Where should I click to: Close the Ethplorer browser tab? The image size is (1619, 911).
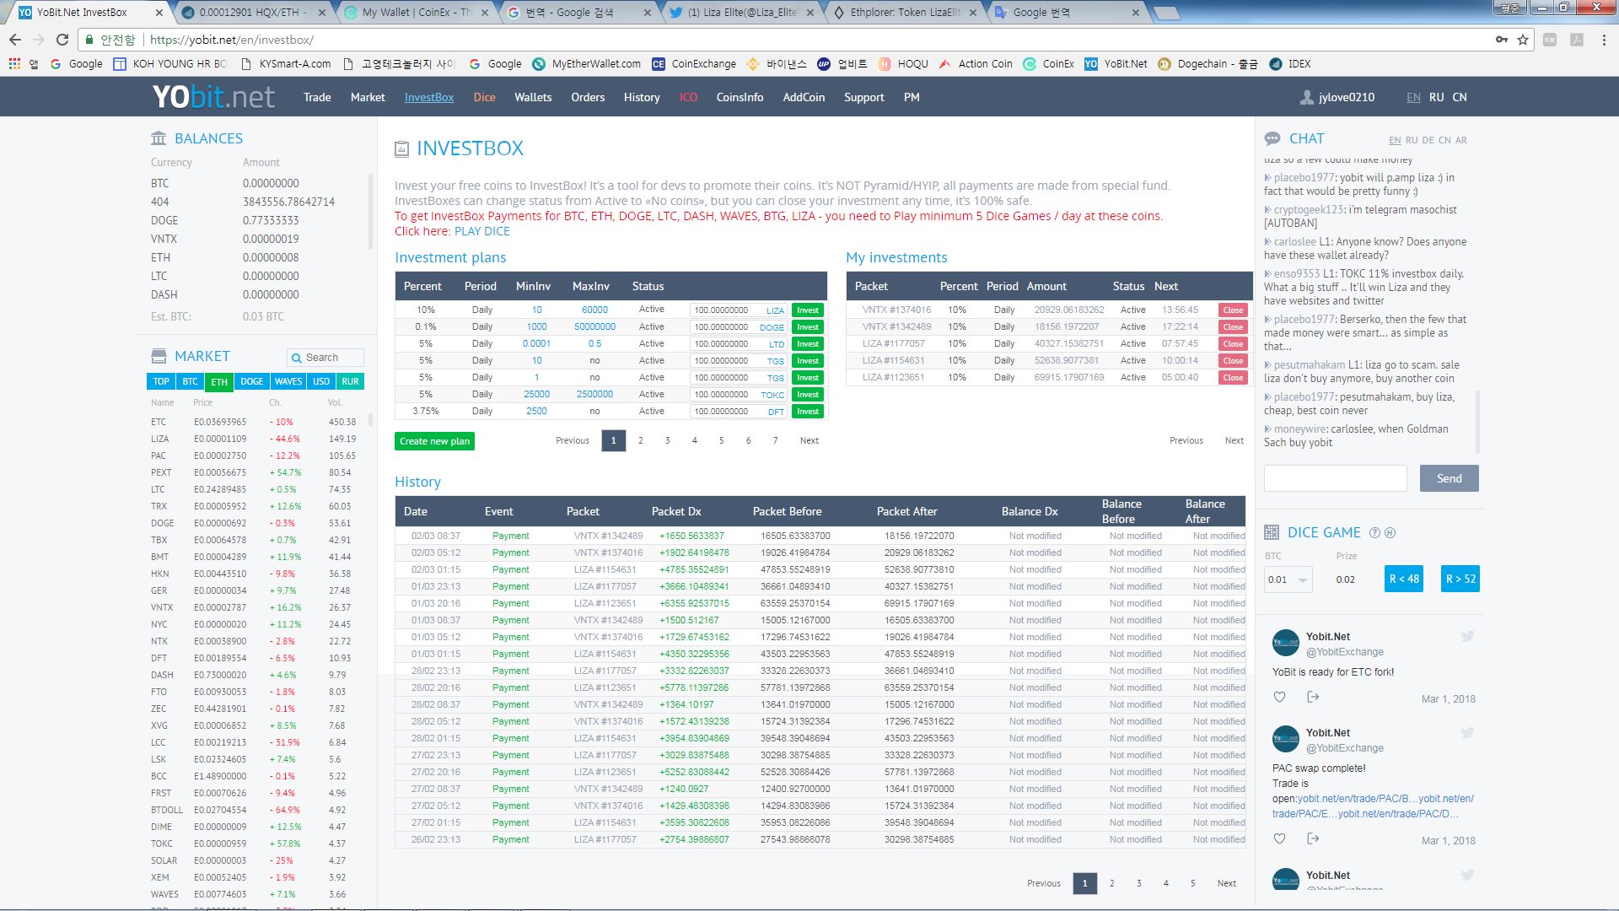(x=972, y=13)
